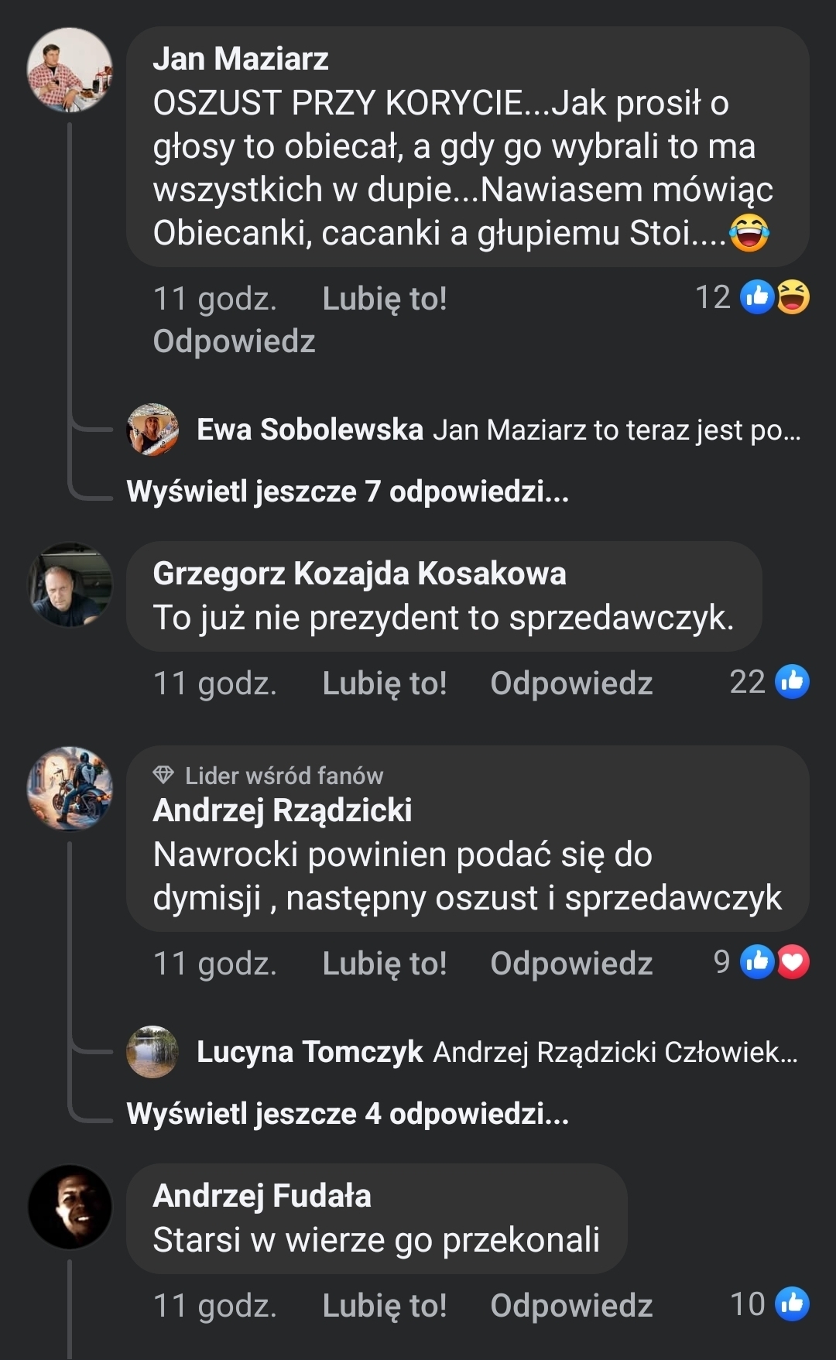
Task: Like Grzegorz Kozajda Kosakowa's comment
Action: coord(384,683)
